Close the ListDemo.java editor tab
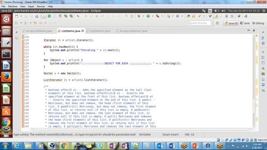The height and width of the screenshot is (150, 267). click(x=83, y=31)
